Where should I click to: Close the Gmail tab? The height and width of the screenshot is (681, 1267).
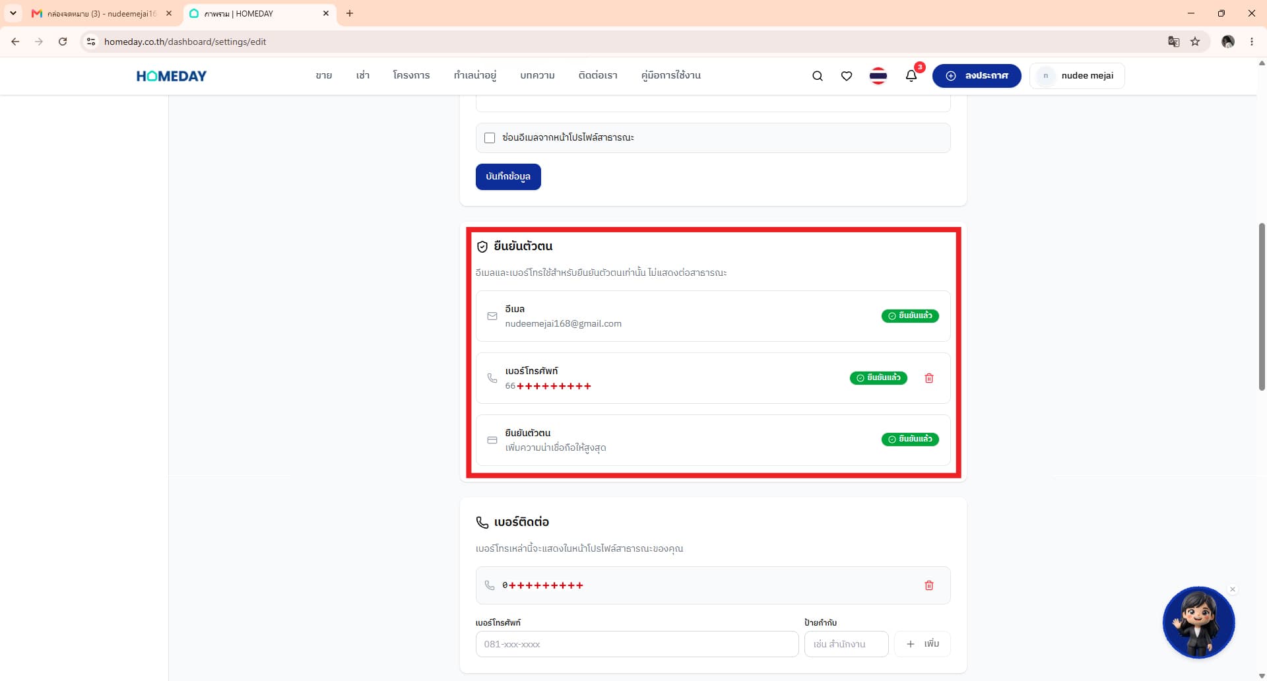coord(169,13)
